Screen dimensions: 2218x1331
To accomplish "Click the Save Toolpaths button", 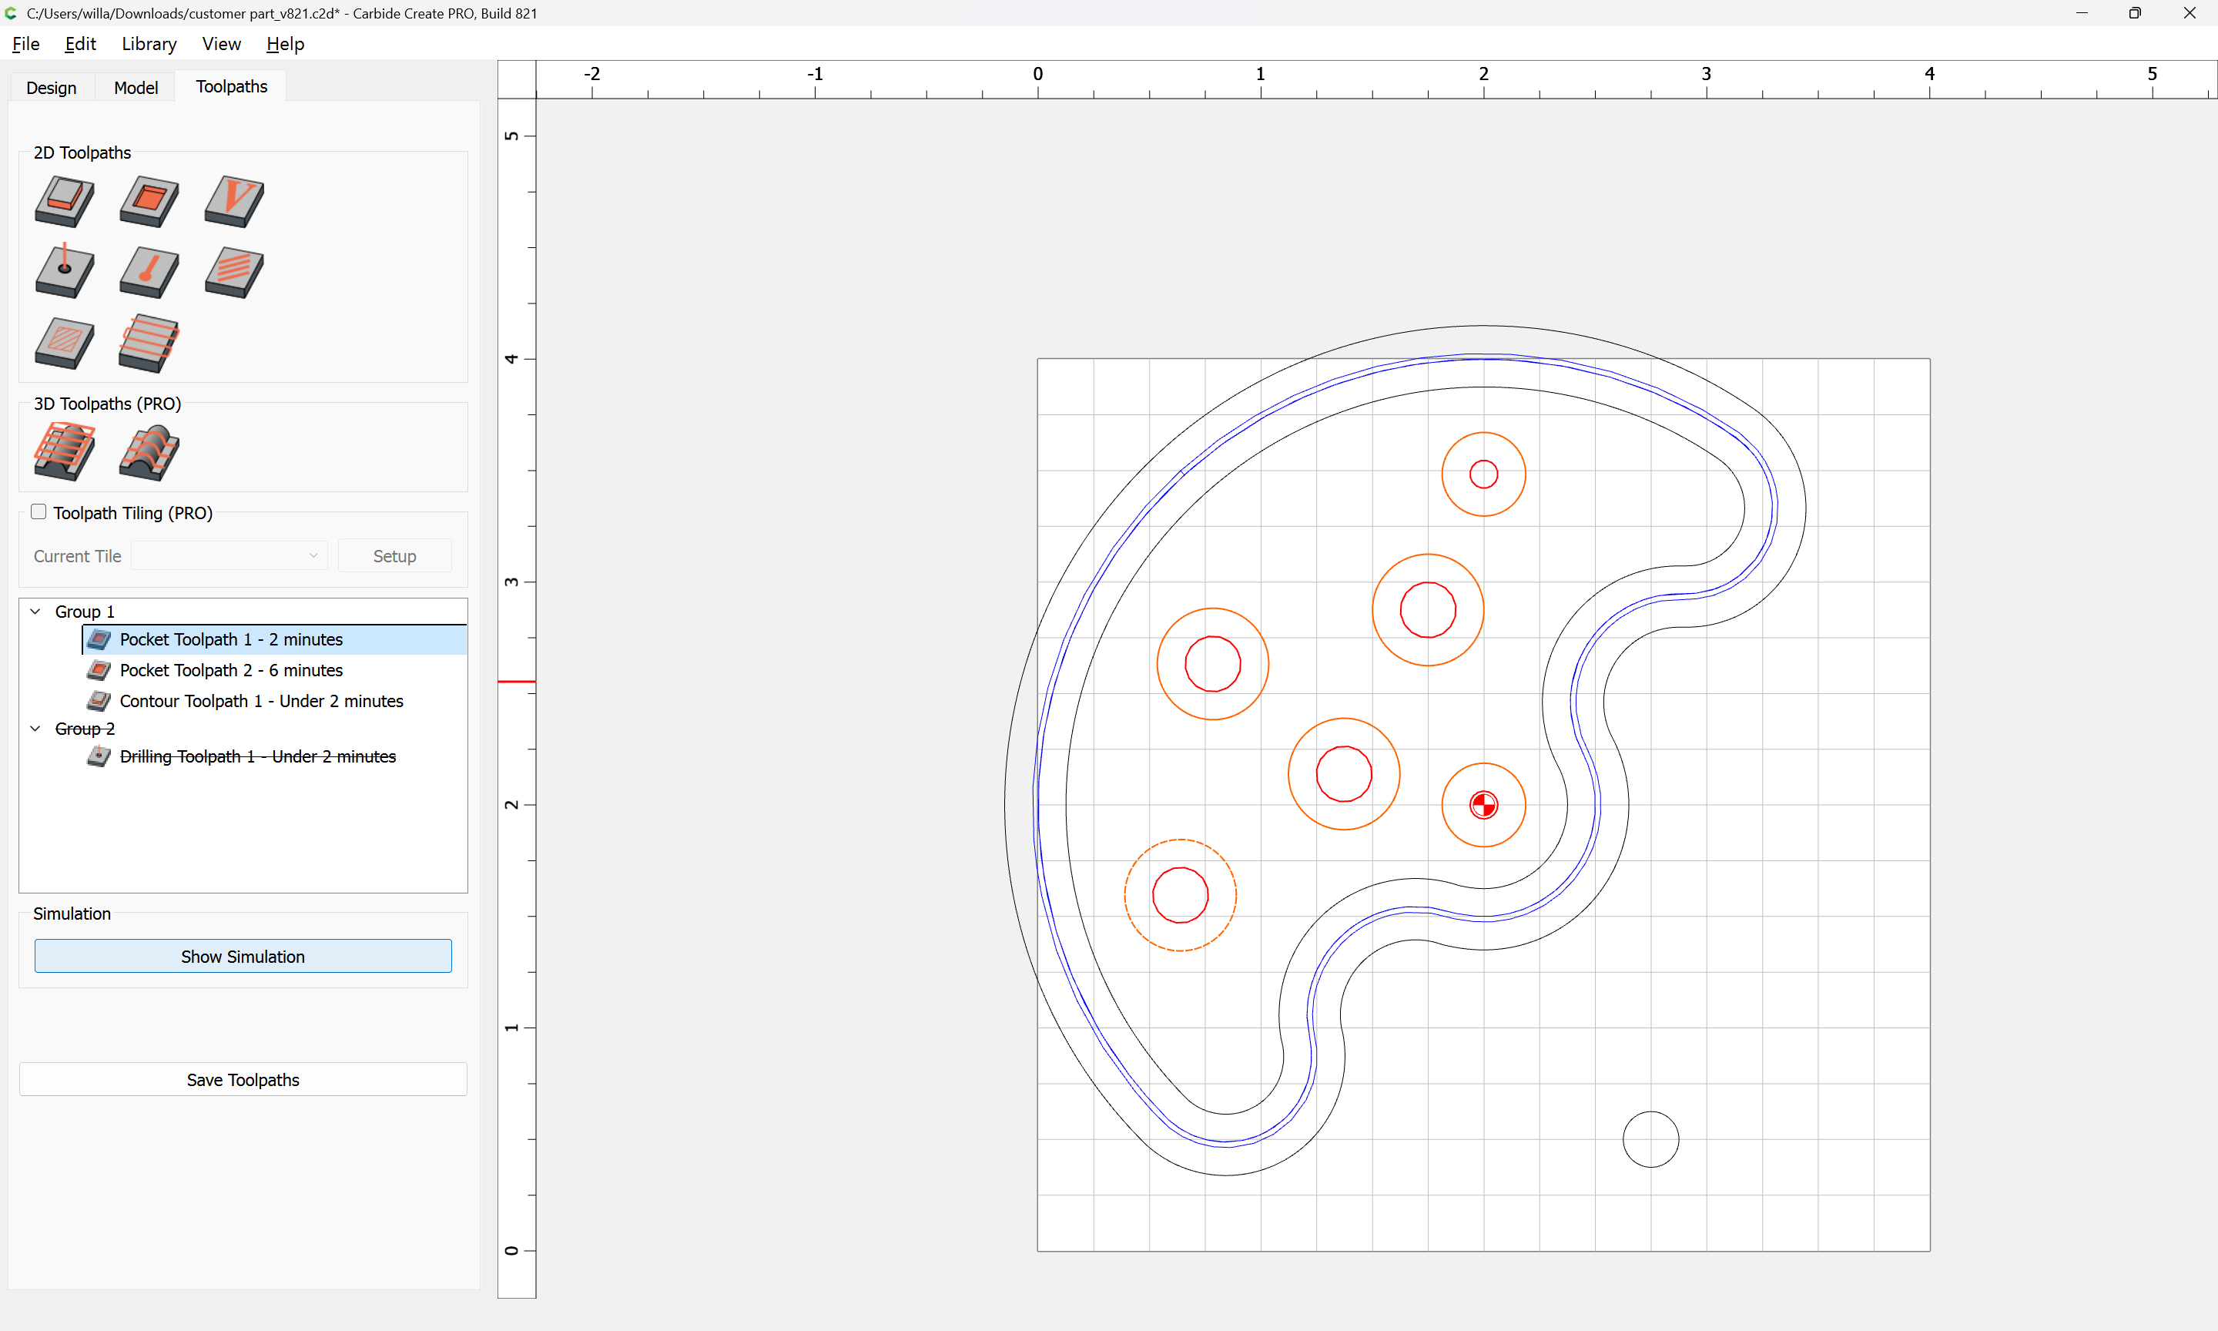I will tap(243, 1080).
